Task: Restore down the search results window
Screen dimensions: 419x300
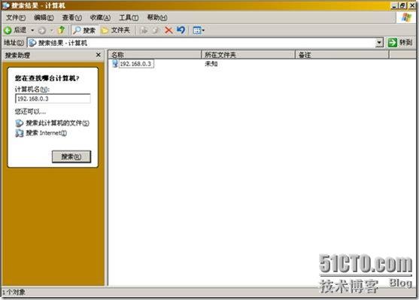Action: [x=402, y=5]
